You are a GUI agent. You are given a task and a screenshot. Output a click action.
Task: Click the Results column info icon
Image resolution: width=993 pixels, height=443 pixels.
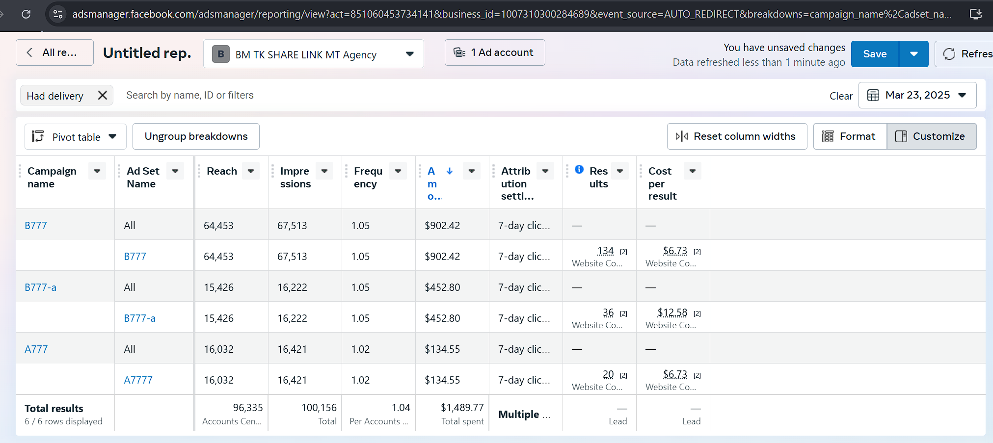pos(579,169)
